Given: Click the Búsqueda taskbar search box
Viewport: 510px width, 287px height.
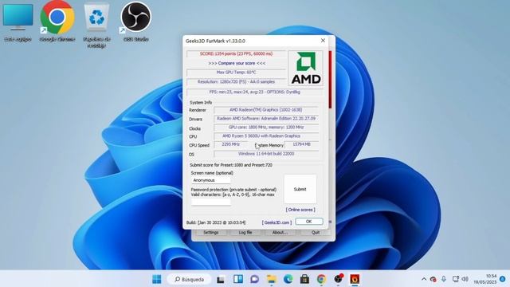Looking at the screenshot, I should tap(190, 279).
